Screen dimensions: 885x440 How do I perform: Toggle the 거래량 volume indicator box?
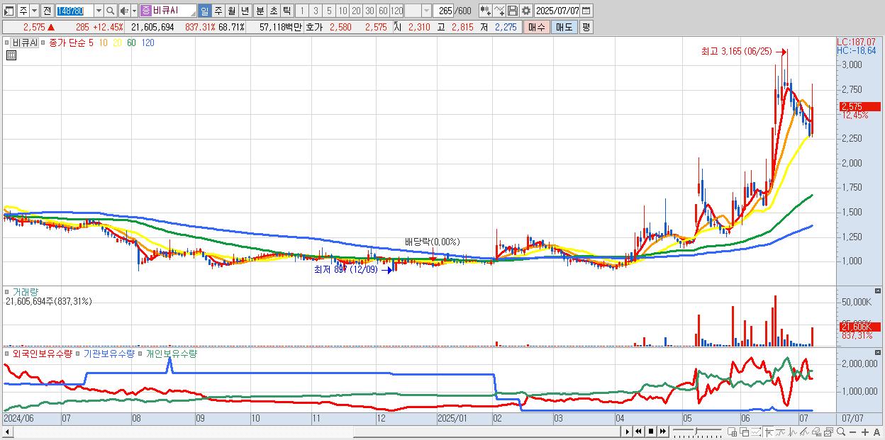tap(8, 291)
